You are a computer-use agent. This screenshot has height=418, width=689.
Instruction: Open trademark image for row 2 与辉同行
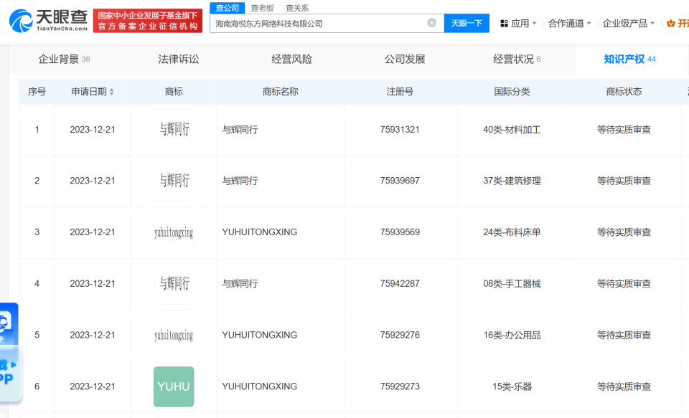(174, 181)
